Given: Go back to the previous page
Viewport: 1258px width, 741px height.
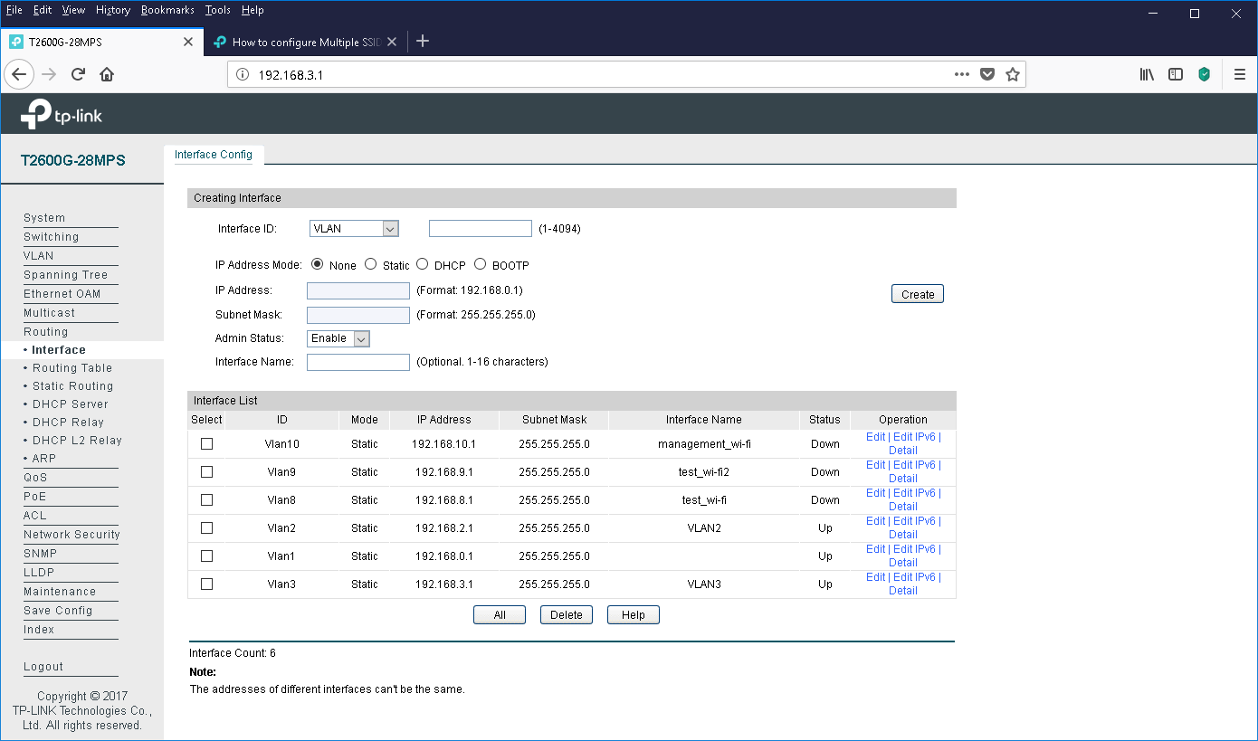Looking at the screenshot, I should [19, 74].
